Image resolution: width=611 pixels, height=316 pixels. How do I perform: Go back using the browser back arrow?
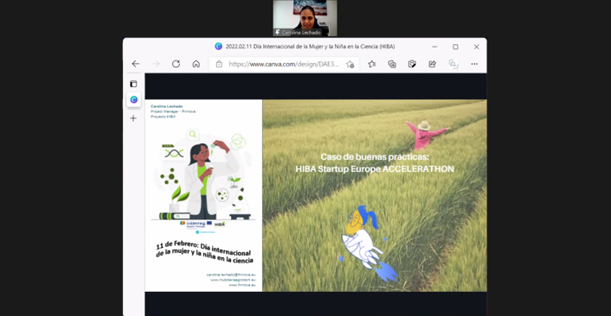[136, 64]
